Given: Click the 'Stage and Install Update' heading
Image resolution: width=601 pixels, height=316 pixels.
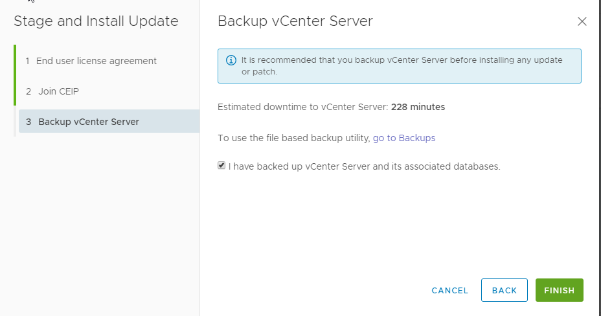Looking at the screenshot, I should point(96,21).
